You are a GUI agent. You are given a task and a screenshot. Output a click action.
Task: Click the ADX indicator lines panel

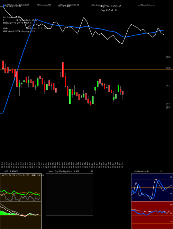click(x=21, y=187)
